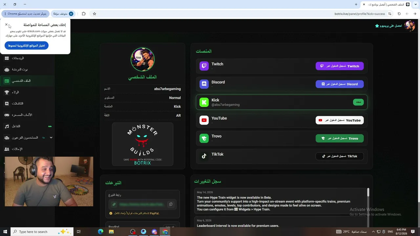Open the music note interaction icon

[x=7, y=126]
